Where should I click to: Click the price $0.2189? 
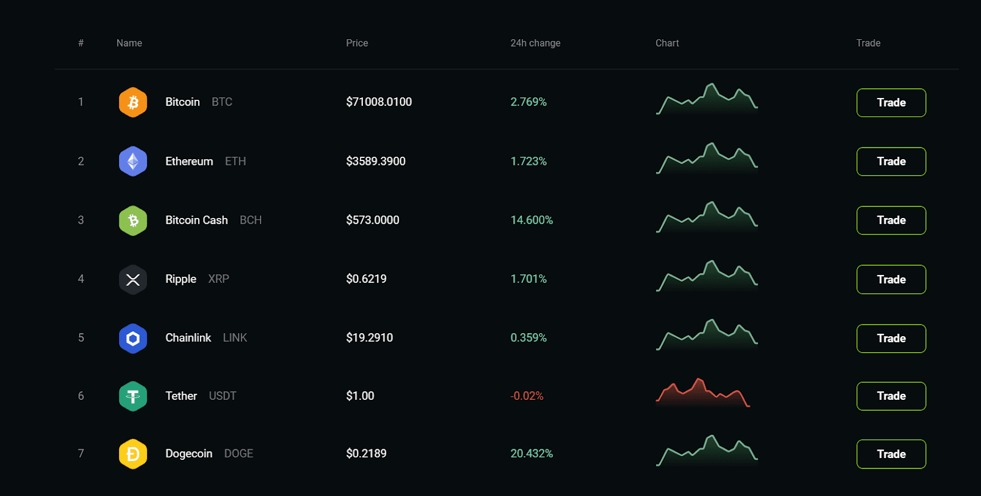(367, 453)
